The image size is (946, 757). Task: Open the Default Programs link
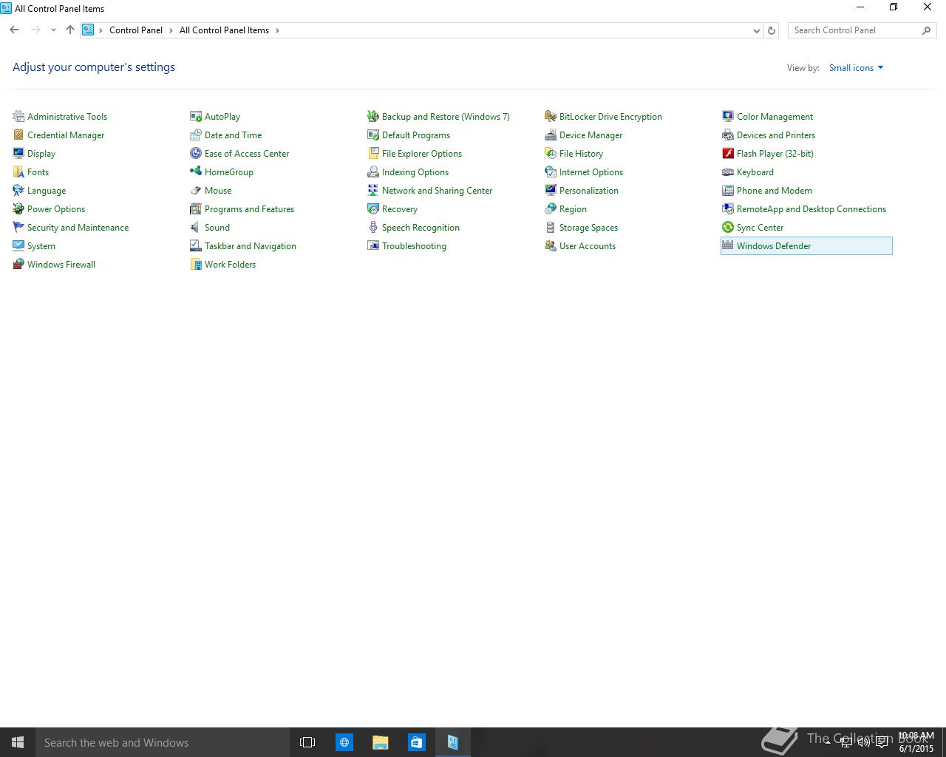pos(416,135)
